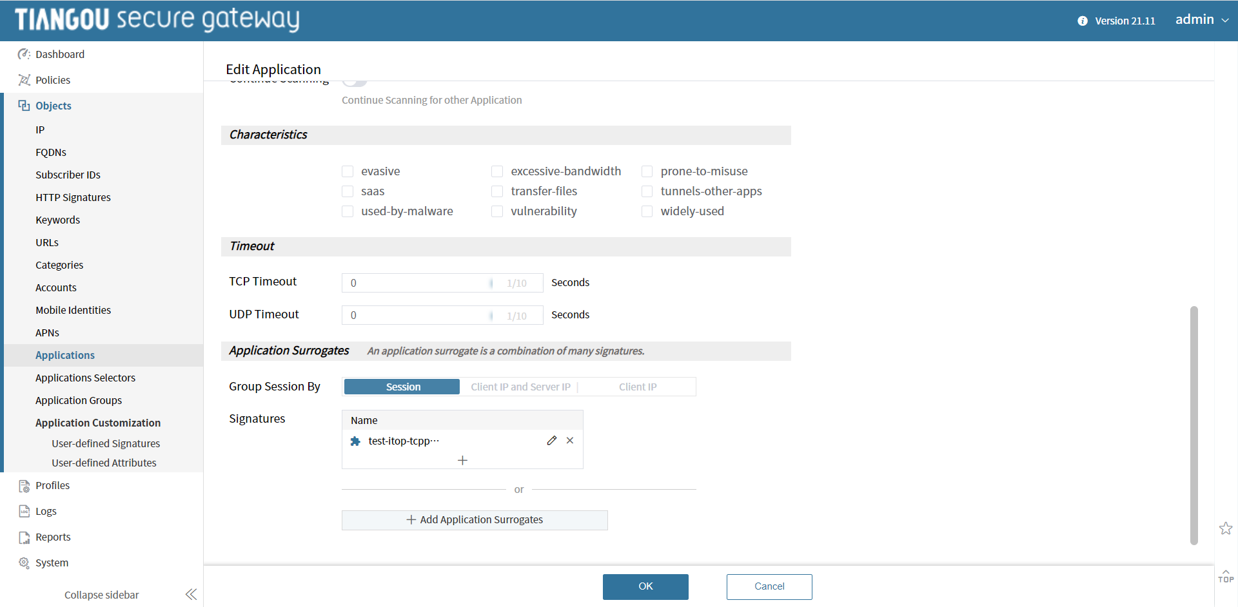Collapse the Objects section in sidebar
The width and height of the screenshot is (1238, 607).
[x=54, y=106]
